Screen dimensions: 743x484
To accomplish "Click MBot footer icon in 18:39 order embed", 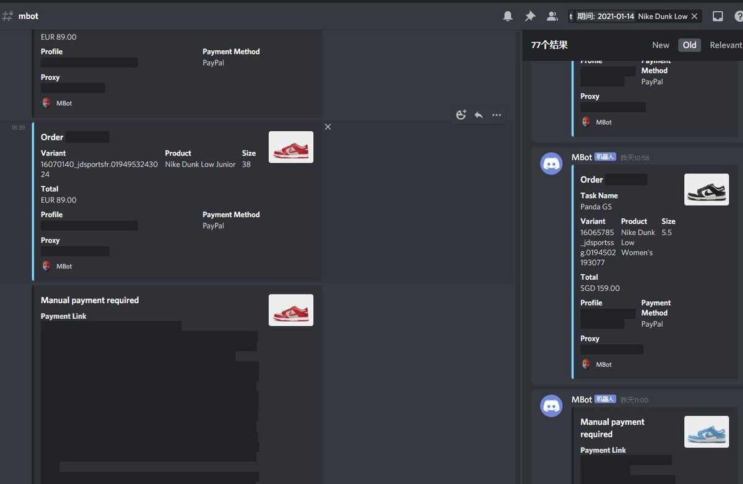I will coord(46,266).
